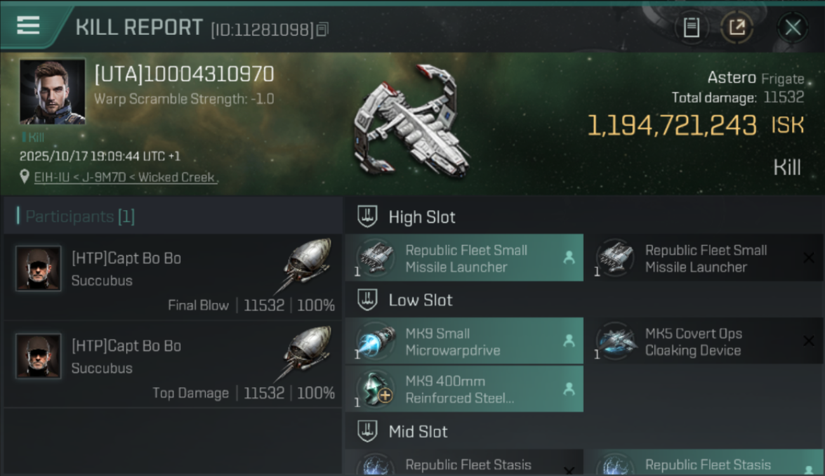Screen dimensions: 825x476
Task: Select the Participants tab header
Action: pyautogui.click(x=79, y=216)
